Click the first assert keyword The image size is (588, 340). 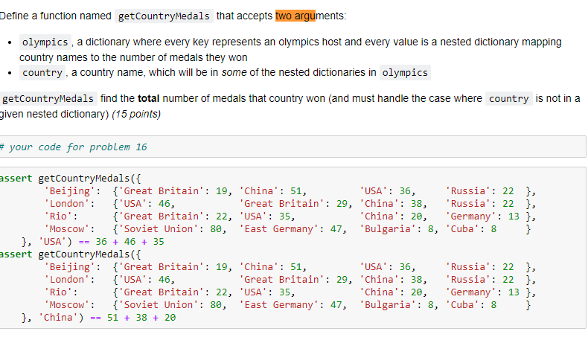16,178
